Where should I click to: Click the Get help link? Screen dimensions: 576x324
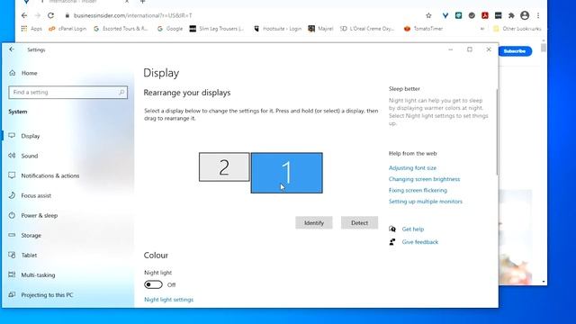[x=413, y=229]
